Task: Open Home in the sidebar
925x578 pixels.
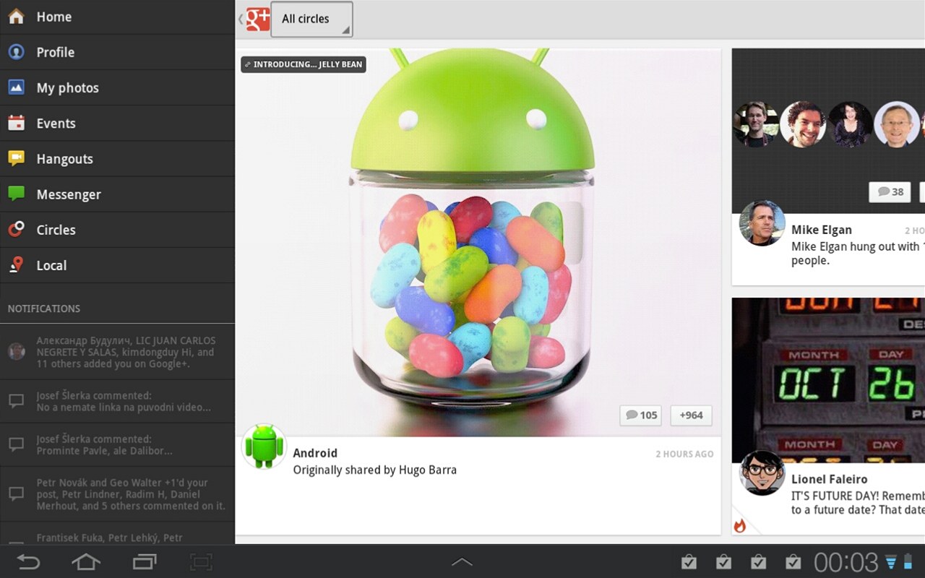Action: 53,17
